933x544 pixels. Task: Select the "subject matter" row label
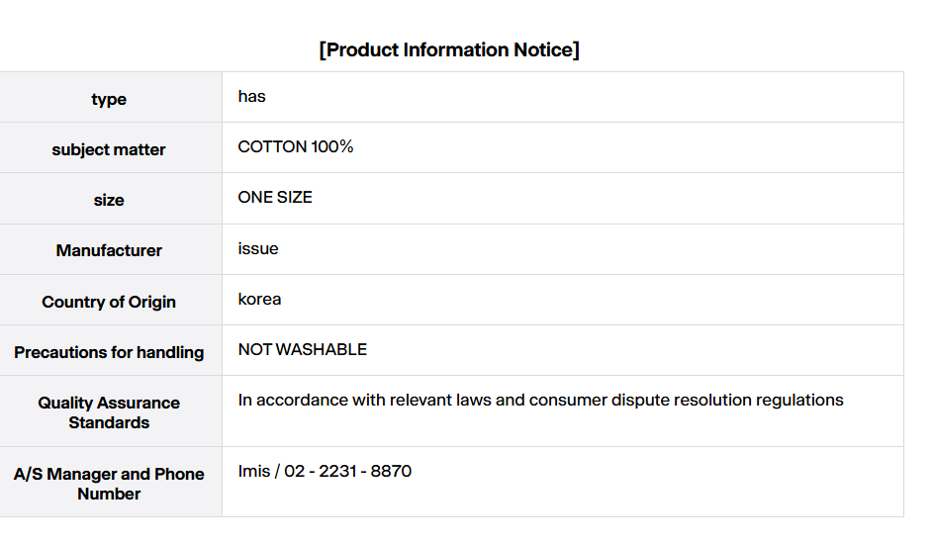click(x=109, y=149)
